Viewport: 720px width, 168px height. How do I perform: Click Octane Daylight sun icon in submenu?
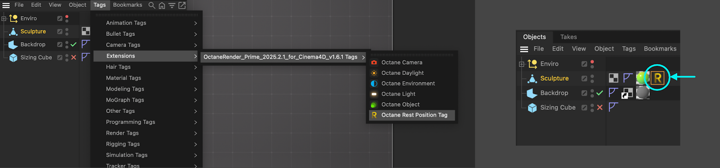(x=374, y=73)
